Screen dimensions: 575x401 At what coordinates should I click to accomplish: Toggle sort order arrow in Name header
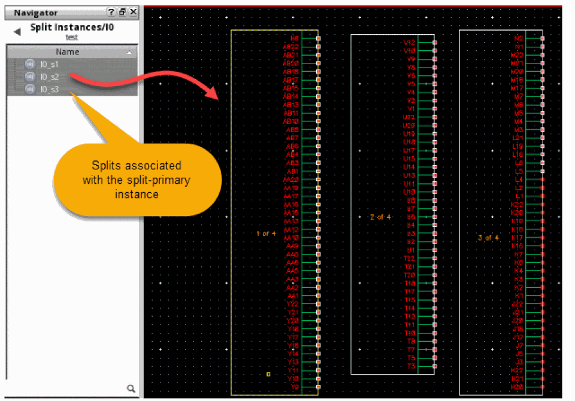(129, 53)
